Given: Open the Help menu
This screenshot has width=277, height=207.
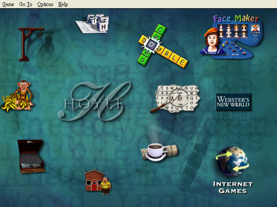Looking at the screenshot, I should [63, 4].
